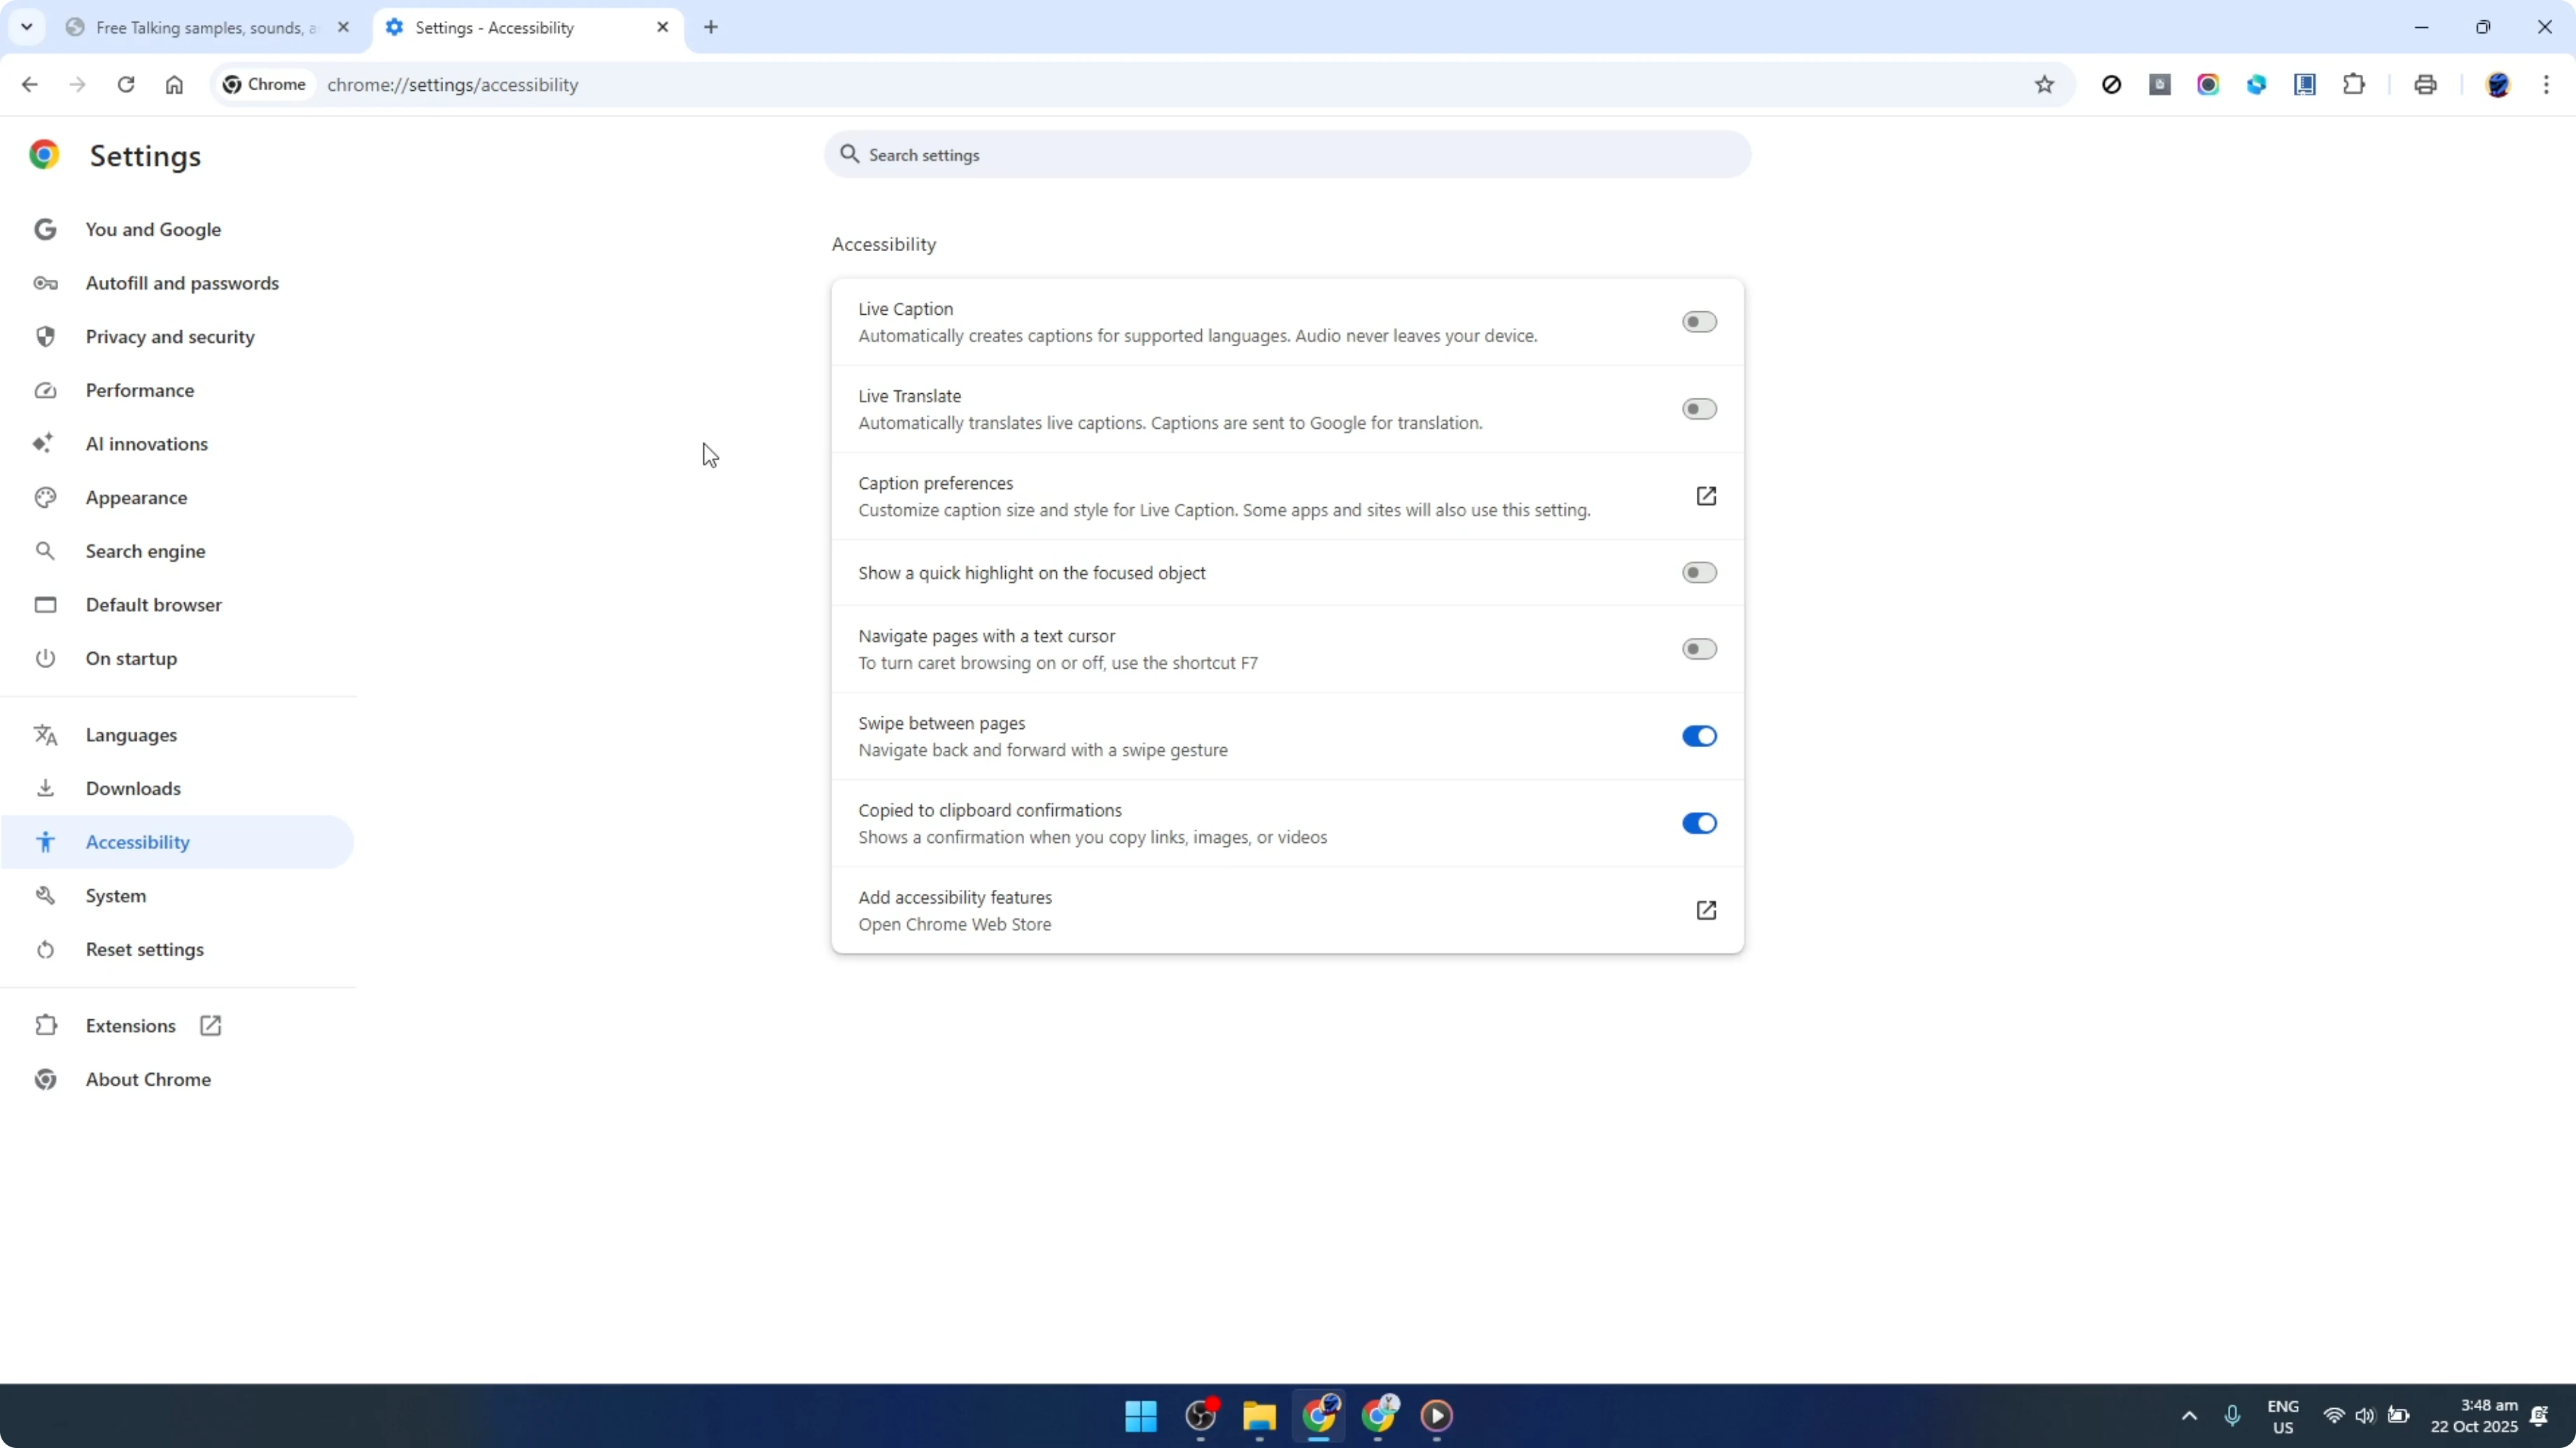Go back to previous page
Image resolution: width=2576 pixels, height=1448 pixels.
pyautogui.click(x=30, y=85)
